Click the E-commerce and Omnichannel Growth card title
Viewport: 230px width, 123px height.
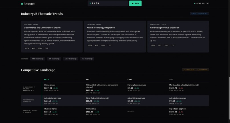click(42, 28)
